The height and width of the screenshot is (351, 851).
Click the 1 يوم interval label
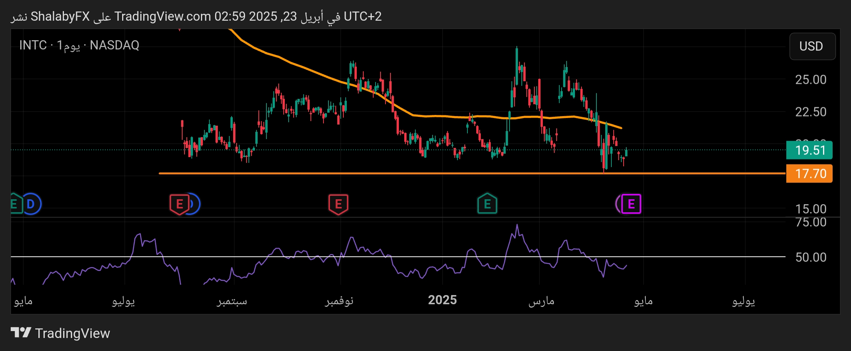click(68, 46)
